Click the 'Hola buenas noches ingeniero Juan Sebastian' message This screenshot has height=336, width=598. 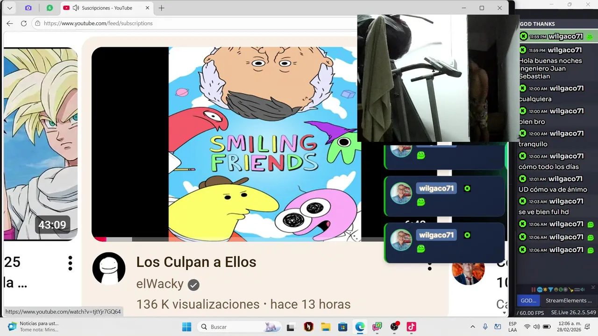tap(550, 68)
